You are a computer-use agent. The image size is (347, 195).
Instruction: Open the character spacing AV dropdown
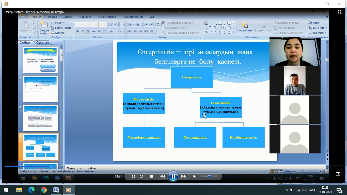click(x=105, y=31)
